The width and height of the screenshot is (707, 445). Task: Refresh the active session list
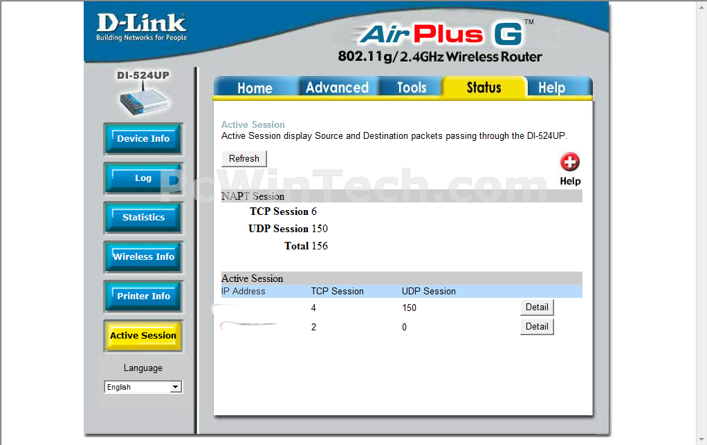click(244, 158)
